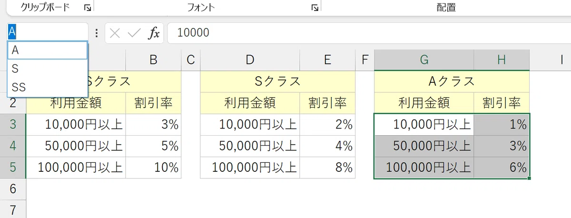Click the Name Box input showing A
Image resolution: width=571 pixels, height=218 pixels.
(x=48, y=33)
